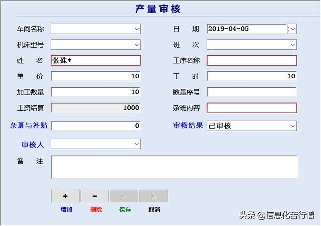Click the 工序名称 input field
This screenshot has height=226, width=321.
252,60
